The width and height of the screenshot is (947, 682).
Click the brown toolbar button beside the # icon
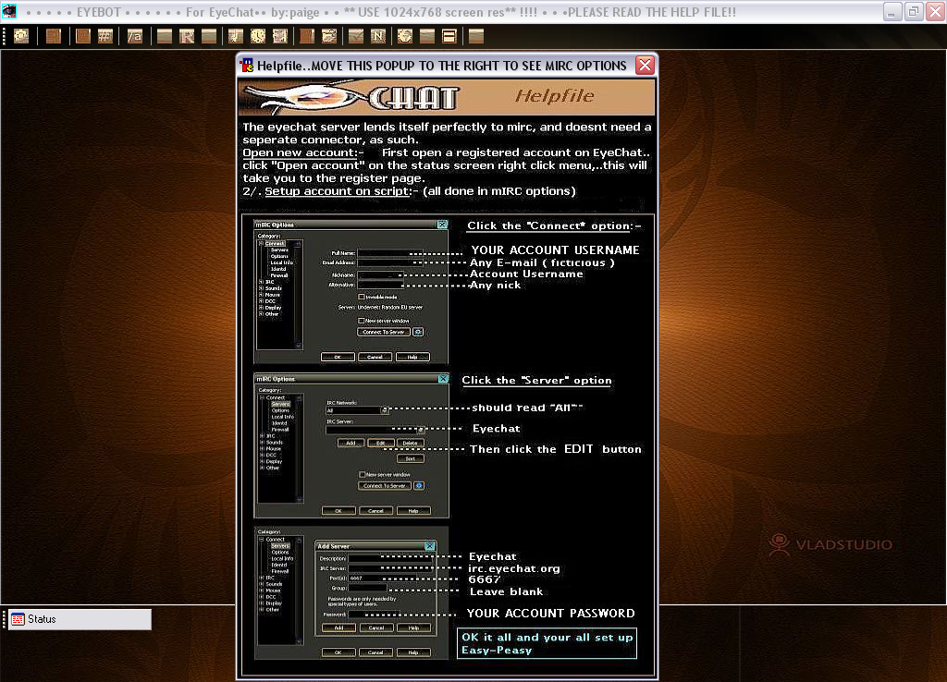[x=83, y=36]
